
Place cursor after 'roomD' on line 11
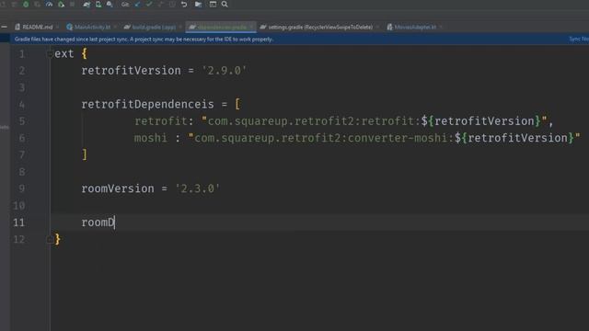click(x=114, y=223)
